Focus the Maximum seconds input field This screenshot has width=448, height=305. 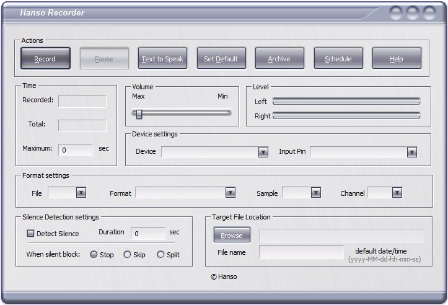[x=76, y=150]
